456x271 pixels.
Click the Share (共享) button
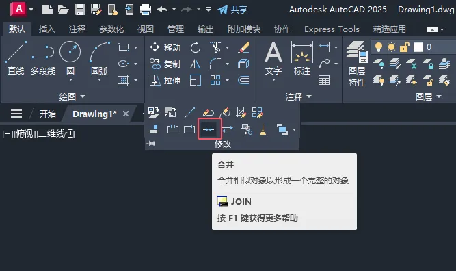[x=232, y=10]
